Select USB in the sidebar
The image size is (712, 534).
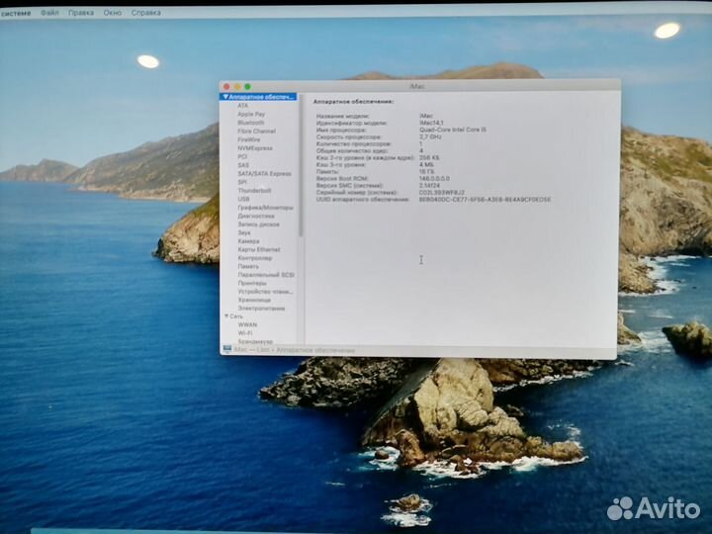point(243,199)
